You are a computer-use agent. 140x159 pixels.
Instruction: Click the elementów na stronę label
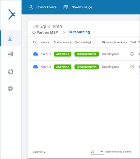coord(118,152)
